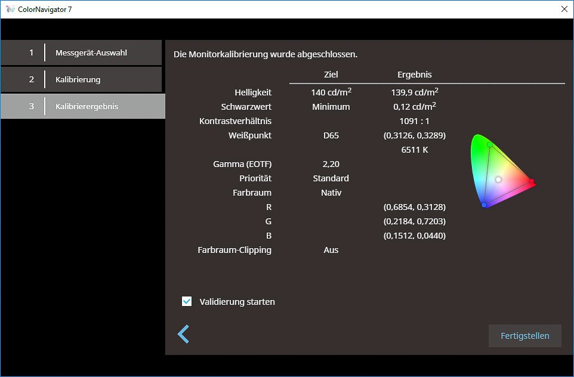Click the Gamma (EOTF) target value 2,20

pyautogui.click(x=331, y=164)
